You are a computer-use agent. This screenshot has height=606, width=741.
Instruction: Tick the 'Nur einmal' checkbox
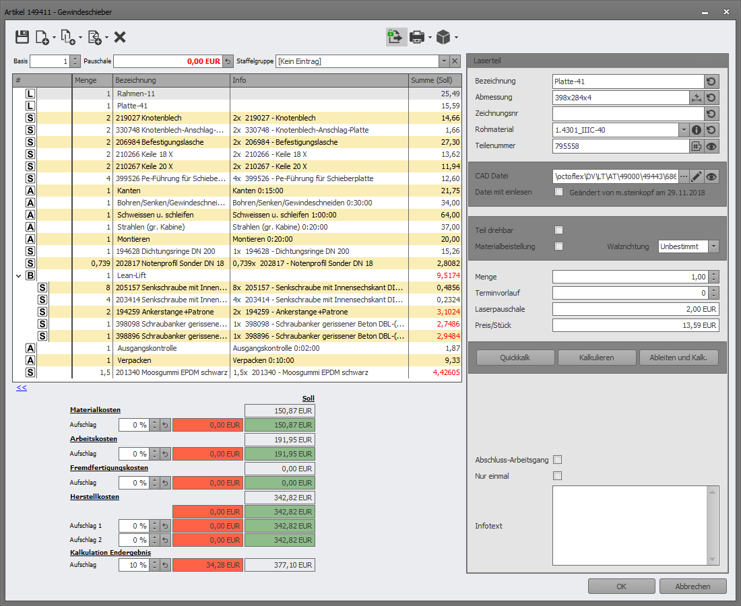[x=557, y=476]
